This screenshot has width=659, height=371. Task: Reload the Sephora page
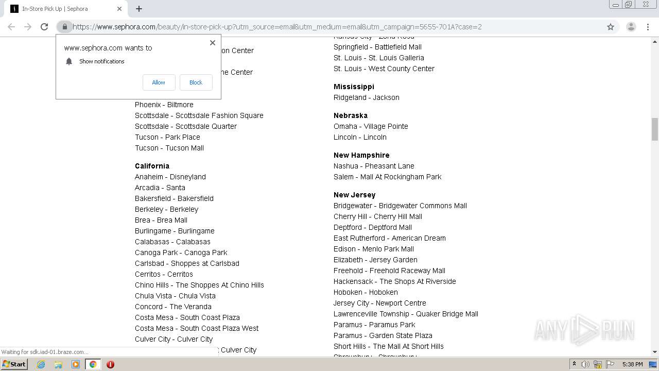[x=44, y=27]
